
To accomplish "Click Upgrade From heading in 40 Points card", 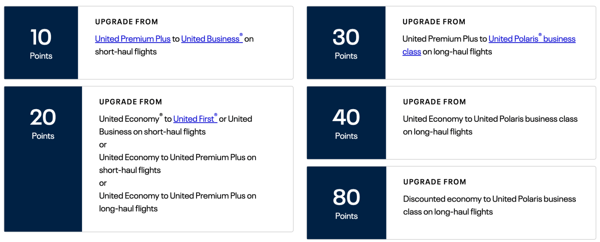I will coord(434,102).
